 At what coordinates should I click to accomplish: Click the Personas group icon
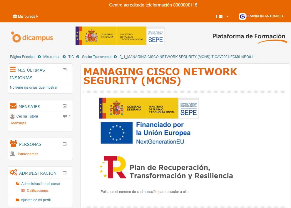tap(13, 143)
